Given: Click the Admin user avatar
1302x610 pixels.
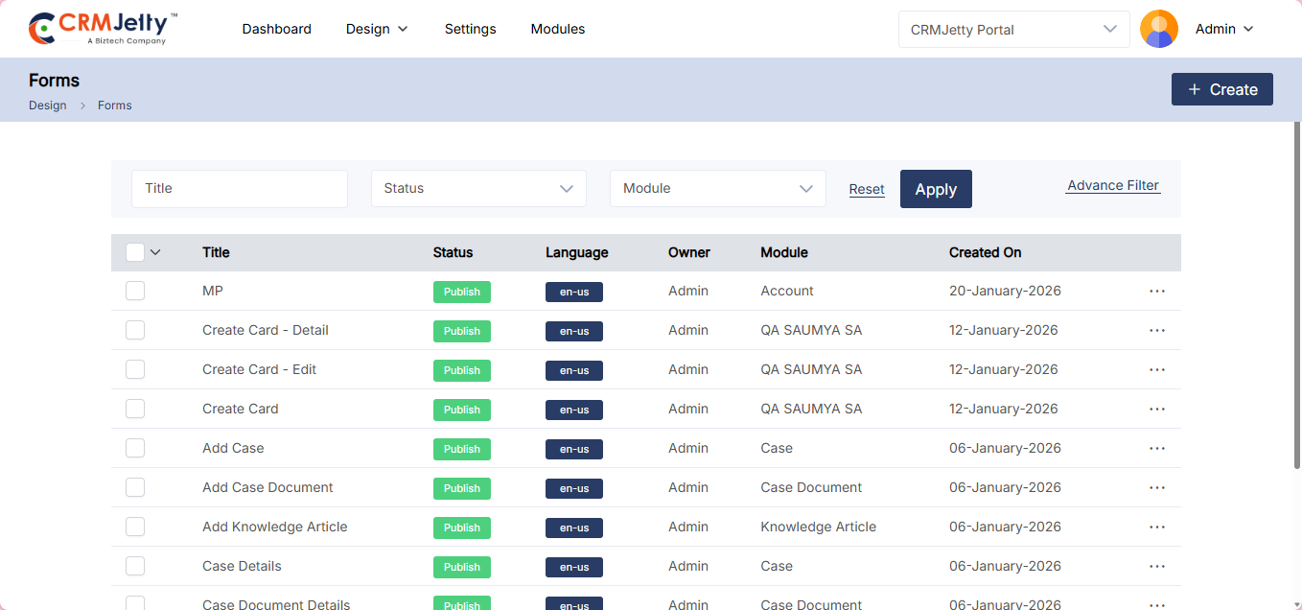Looking at the screenshot, I should pyautogui.click(x=1158, y=29).
